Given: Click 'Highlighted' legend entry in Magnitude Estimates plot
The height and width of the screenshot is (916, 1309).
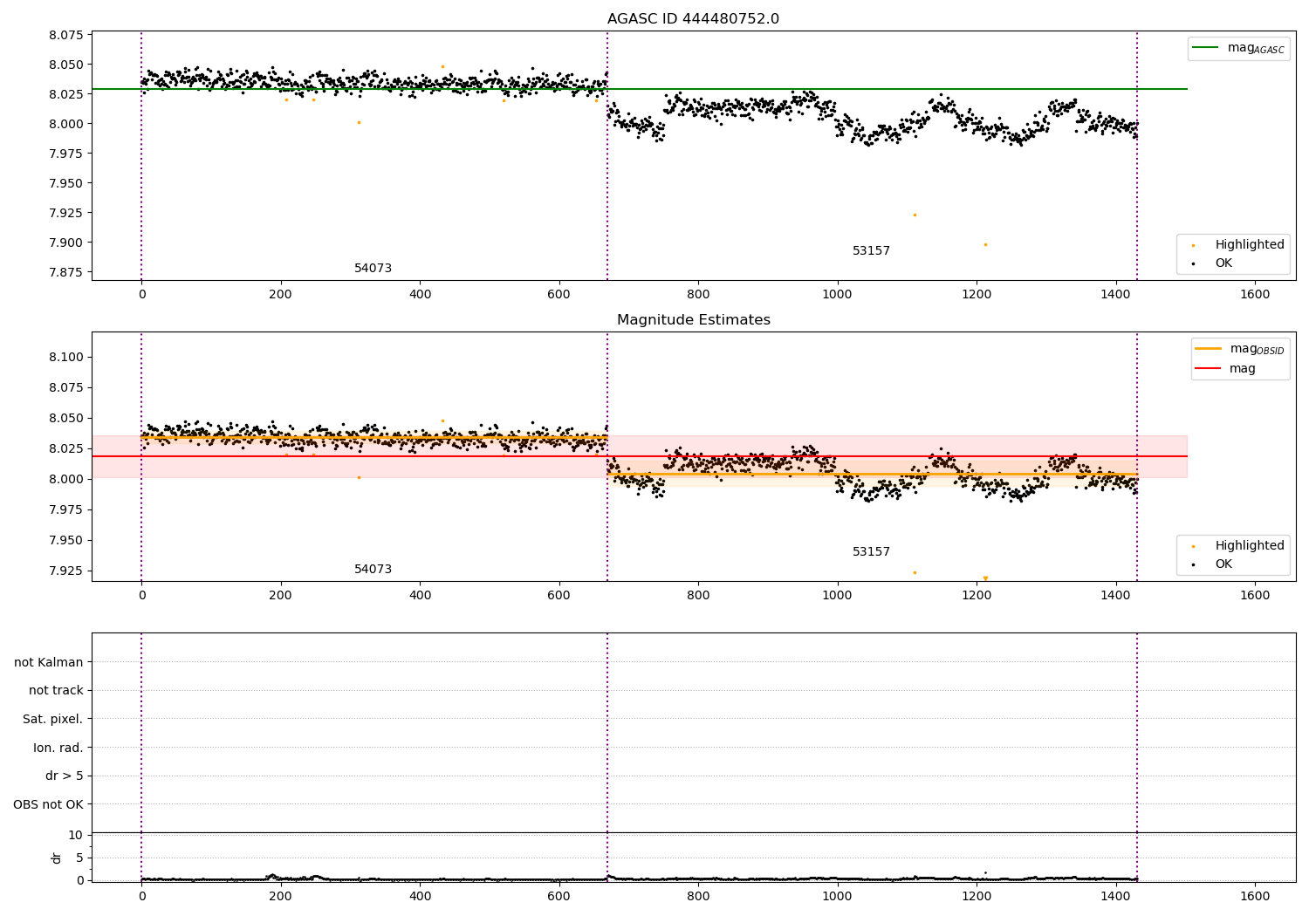Looking at the screenshot, I should (x=1249, y=546).
